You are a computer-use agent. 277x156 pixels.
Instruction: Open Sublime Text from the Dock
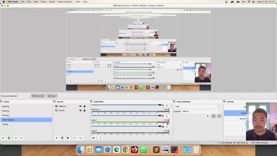coord(156,150)
